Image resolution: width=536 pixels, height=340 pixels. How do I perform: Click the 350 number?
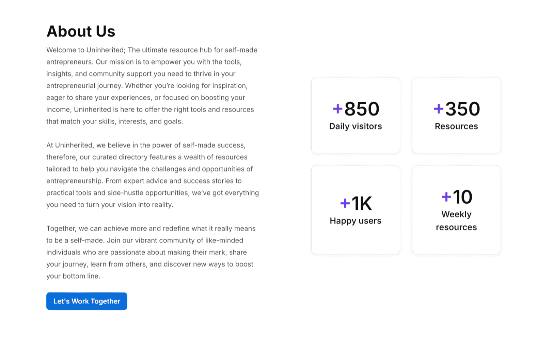point(462,109)
